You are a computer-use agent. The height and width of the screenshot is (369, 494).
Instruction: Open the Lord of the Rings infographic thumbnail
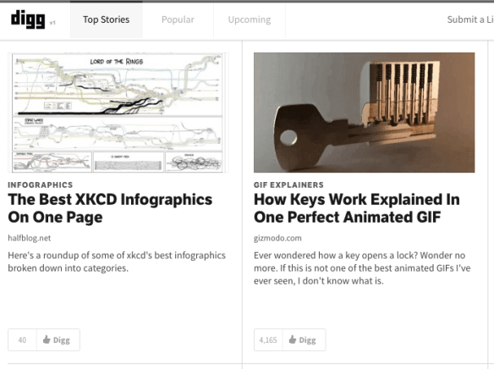tap(118, 113)
